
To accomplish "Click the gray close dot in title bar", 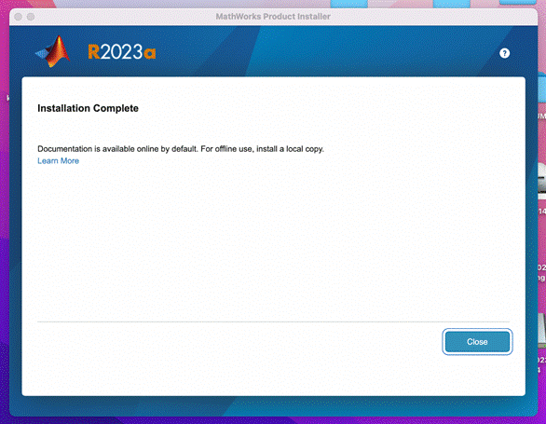I will coord(18,17).
